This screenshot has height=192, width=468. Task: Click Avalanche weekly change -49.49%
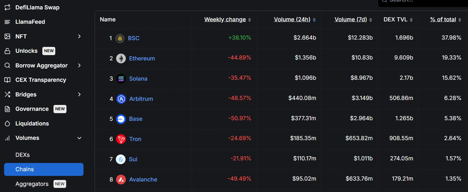click(240, 179)
